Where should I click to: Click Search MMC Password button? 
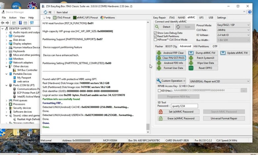(x=224, y=112)
